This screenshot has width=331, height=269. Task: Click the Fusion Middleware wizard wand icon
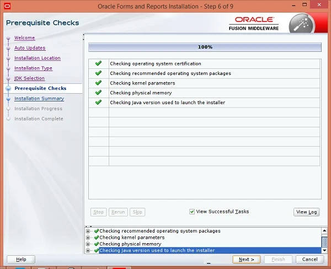click(x=302, y=24)
